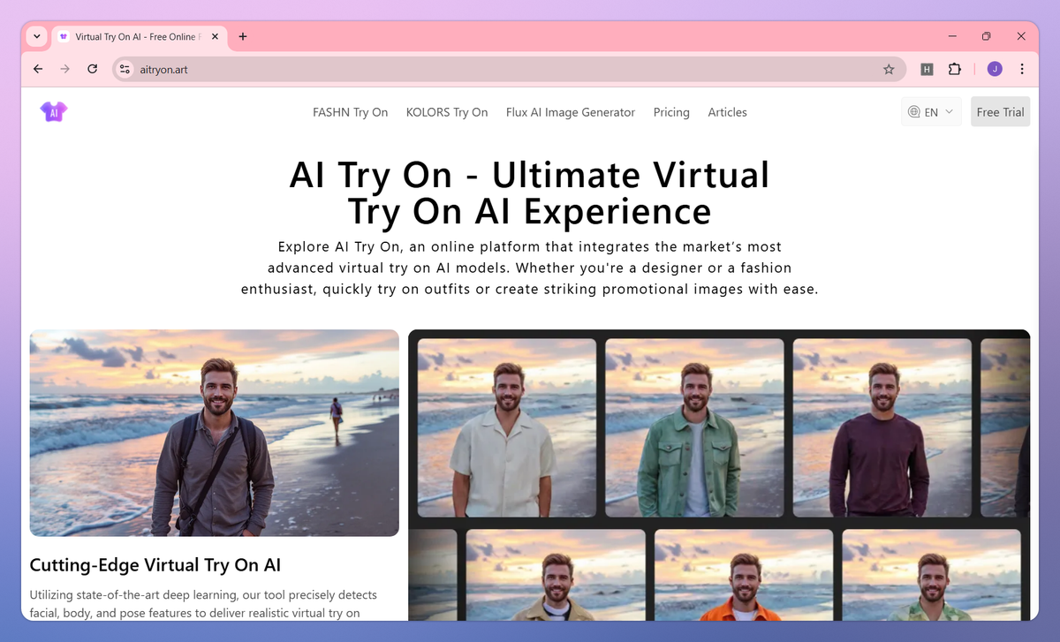This screenshot has width=1060, height=642.
Task: Close the Virtual Try On AI tab
Action: (x=216, y=36)
